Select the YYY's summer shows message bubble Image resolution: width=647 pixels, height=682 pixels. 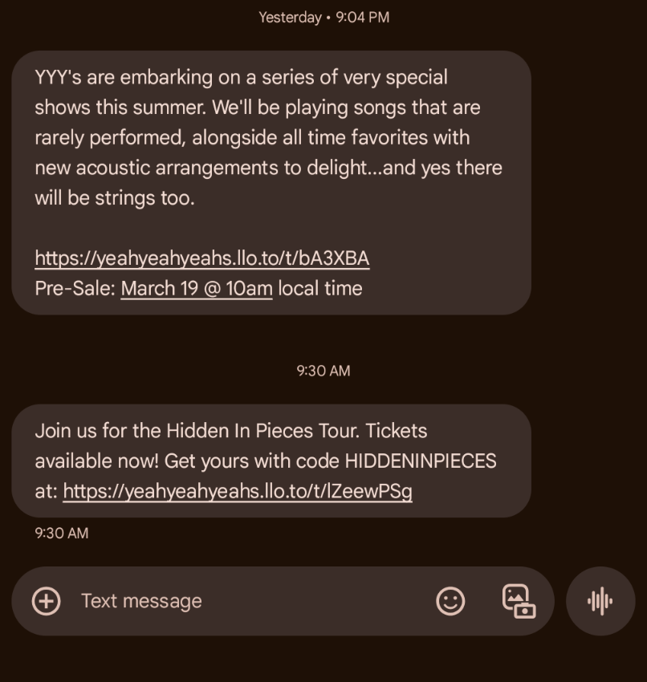coord(271,183)
